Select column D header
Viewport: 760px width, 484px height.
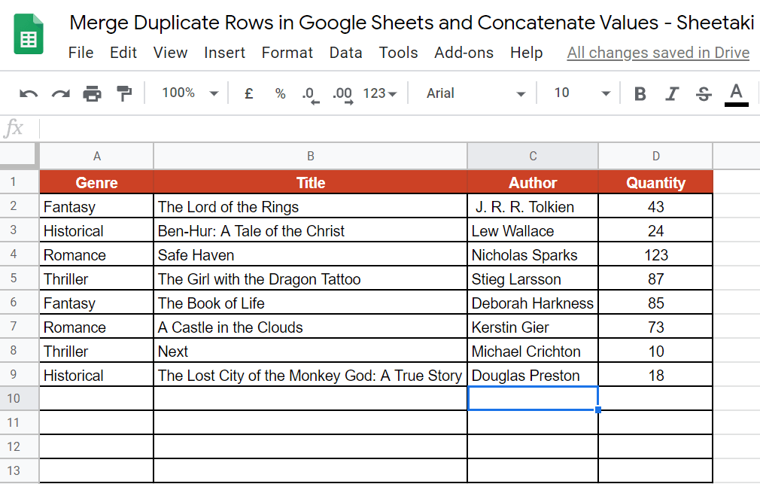(x=656, y=156)
